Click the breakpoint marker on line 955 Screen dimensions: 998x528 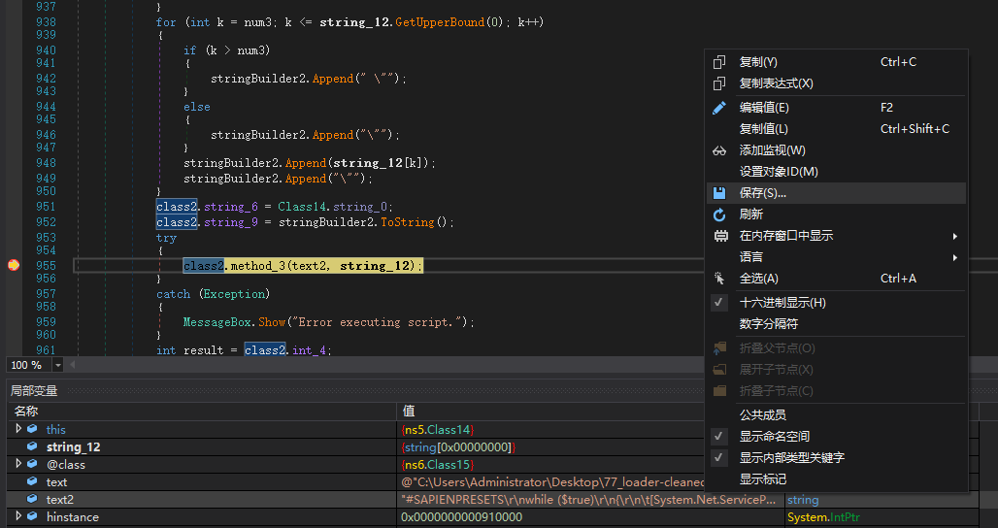pos(14,265)
